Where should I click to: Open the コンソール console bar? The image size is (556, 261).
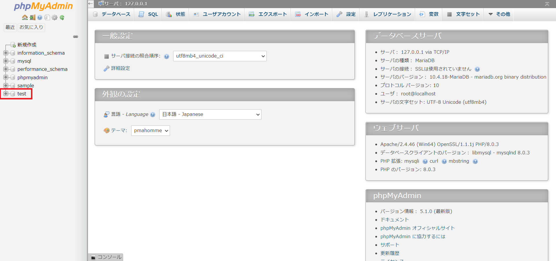click(x=106, y=257)
